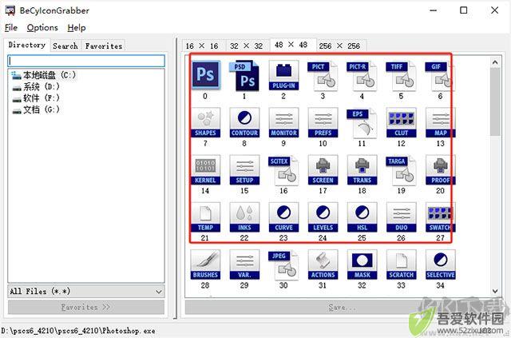Open the Help menu

click(77, 28)
